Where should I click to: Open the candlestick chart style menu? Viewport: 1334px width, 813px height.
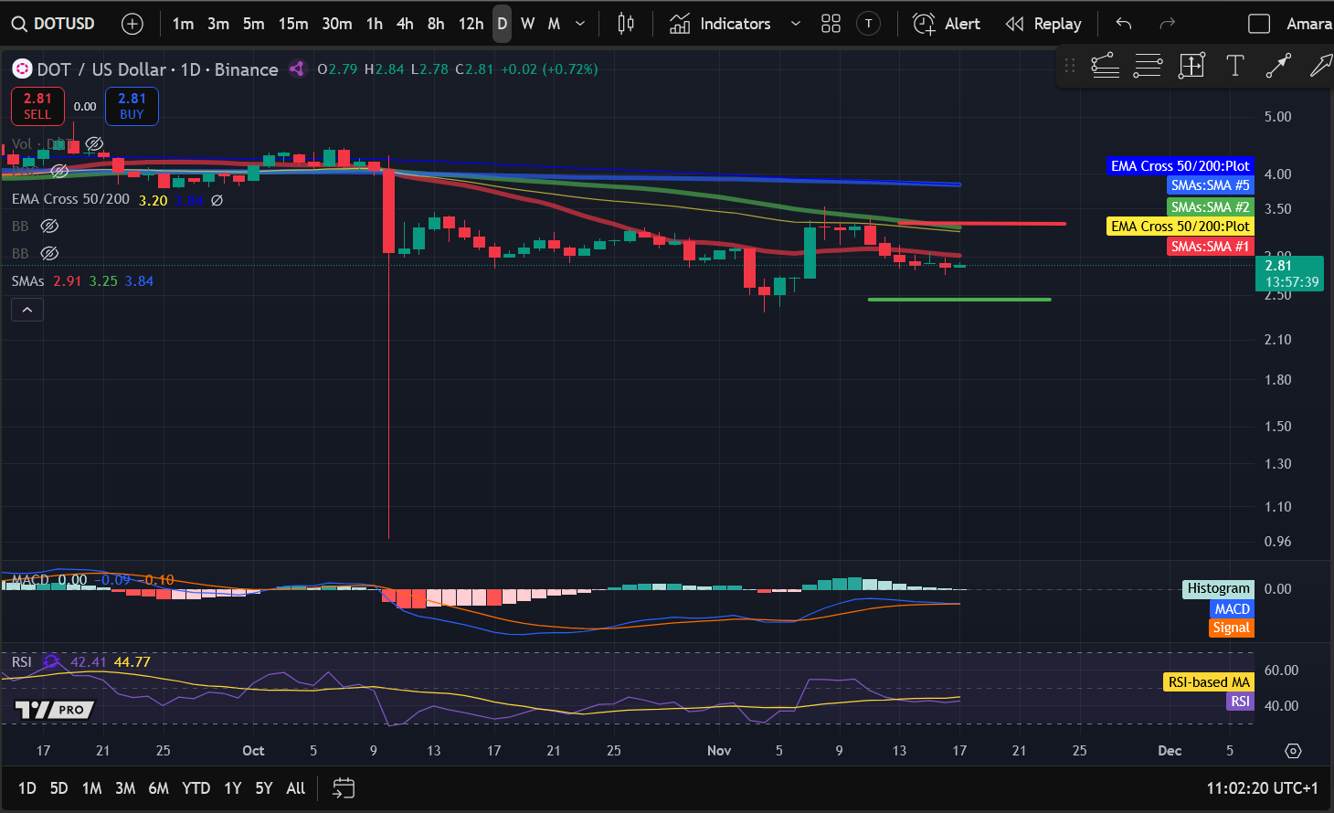626,24
